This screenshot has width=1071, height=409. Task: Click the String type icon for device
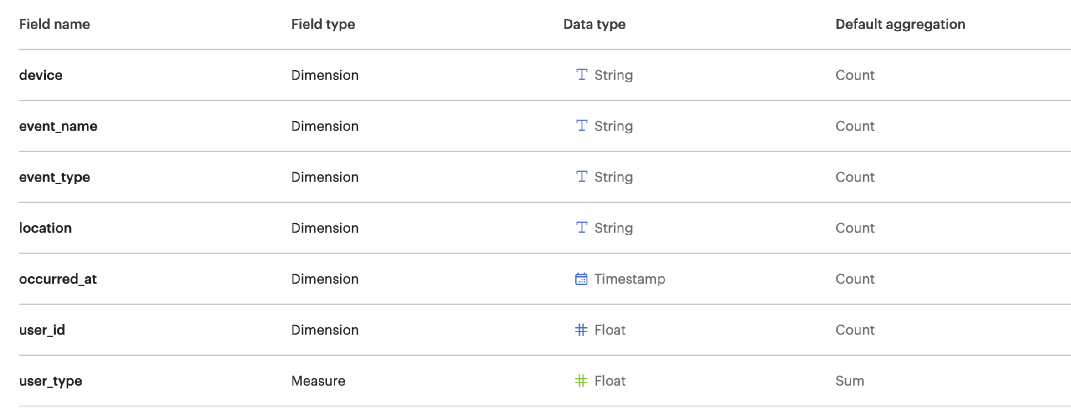point(581,75)
